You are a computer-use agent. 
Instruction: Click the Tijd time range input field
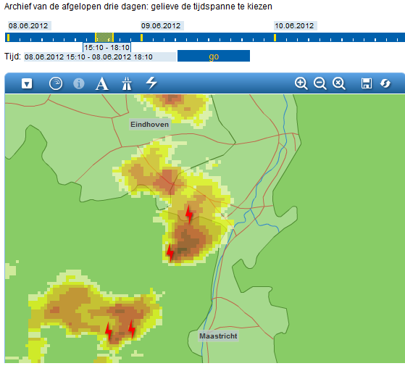click(x=100, y=57)
